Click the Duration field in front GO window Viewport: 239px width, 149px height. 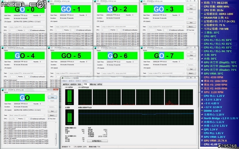tap(29, 107)
